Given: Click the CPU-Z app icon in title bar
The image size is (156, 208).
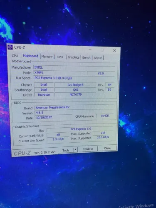Looking at the screenshot, I should click(10, 47).
